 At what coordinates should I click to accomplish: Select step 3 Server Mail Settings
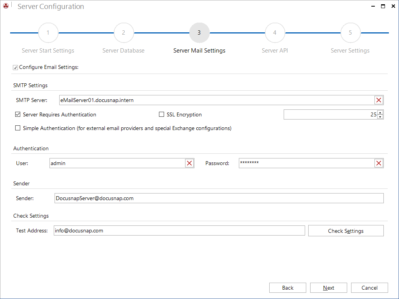199,33
